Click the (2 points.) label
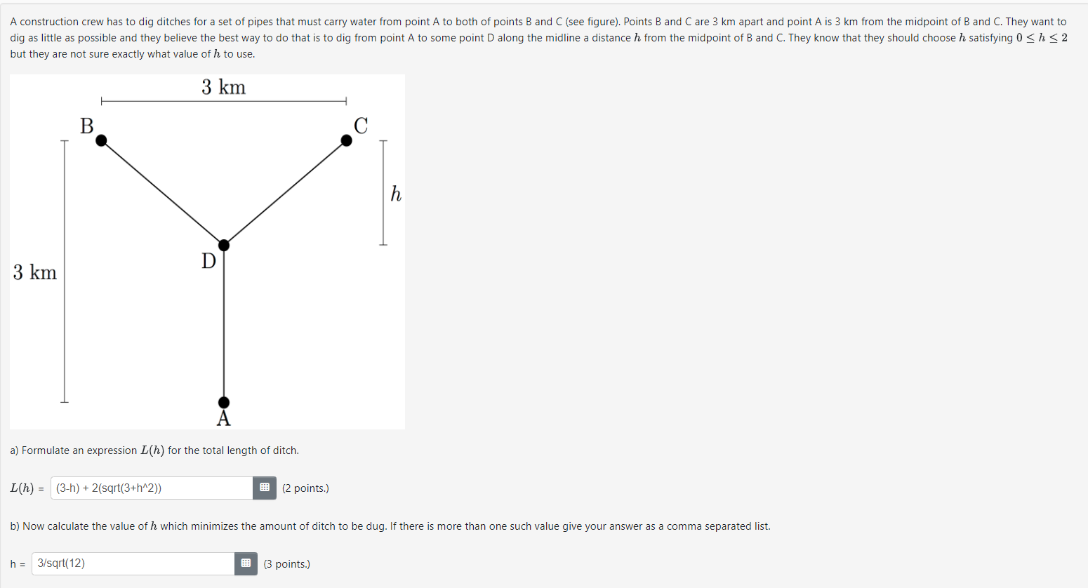 (306, 488)
